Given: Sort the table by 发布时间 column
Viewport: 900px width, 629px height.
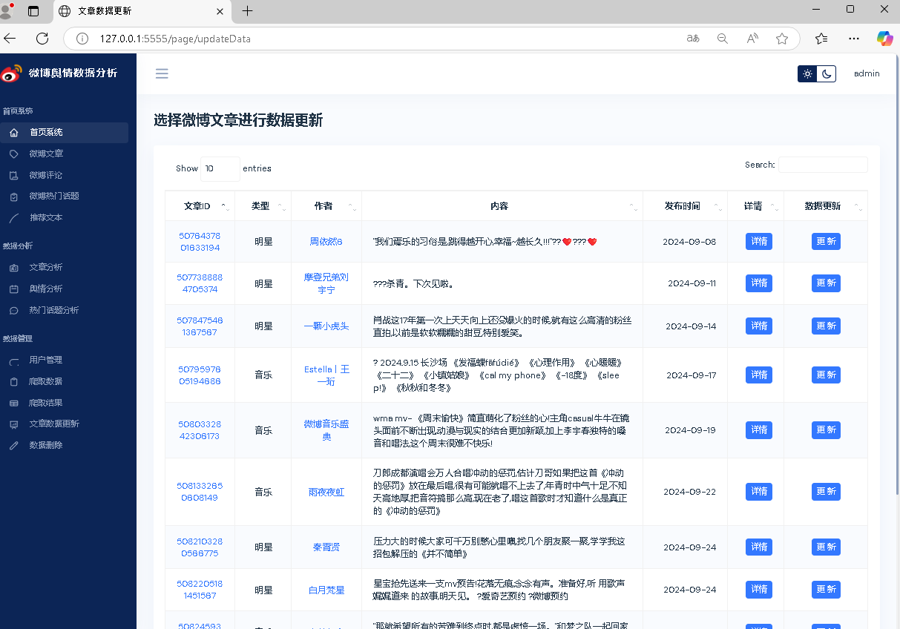Looking at the screenshot, I should tap(686, 206).
